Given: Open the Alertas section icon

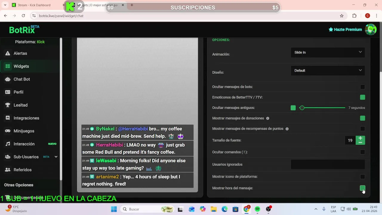Looking at the screenshot, I should pyautogui.click(x=8, y=53).
